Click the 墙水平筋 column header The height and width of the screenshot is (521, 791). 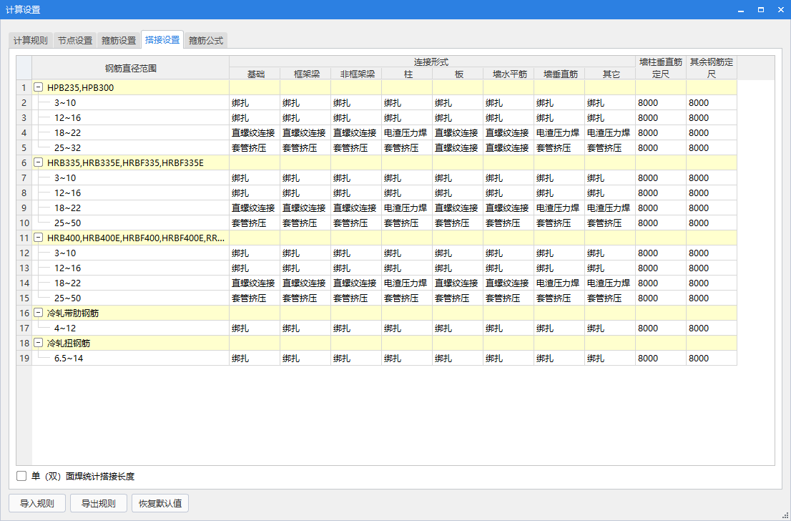tap(508, 74)
